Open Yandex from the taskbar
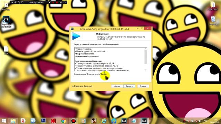This screenshot has width=221, height=124. click(23, 121)
